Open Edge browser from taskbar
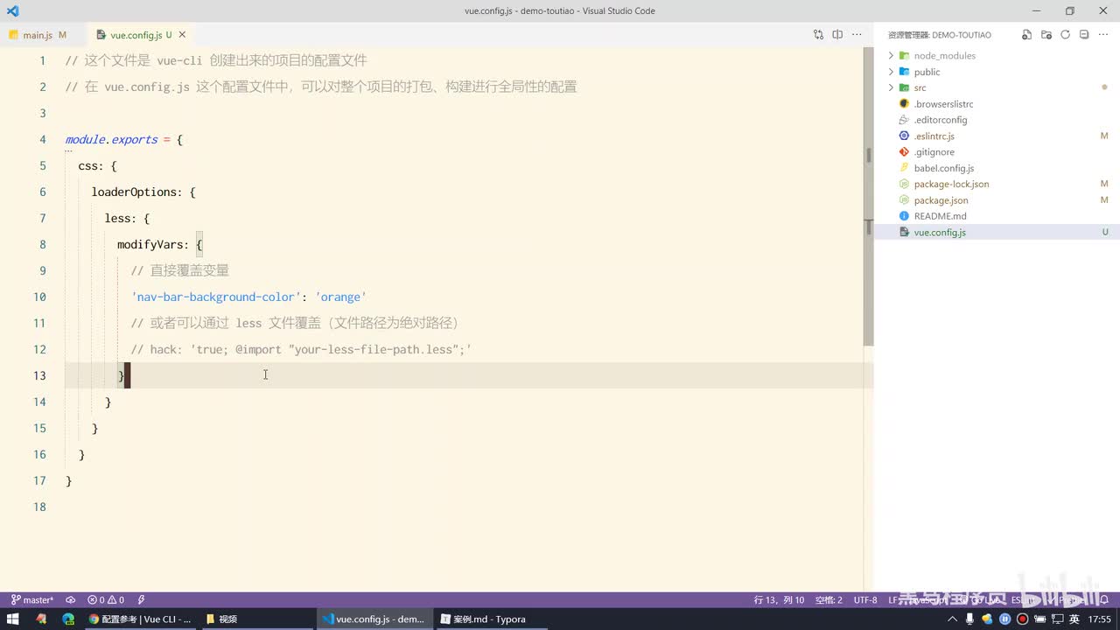This screenshot has height=630, width=1120. pyautogui.click(x=68, y=619)
